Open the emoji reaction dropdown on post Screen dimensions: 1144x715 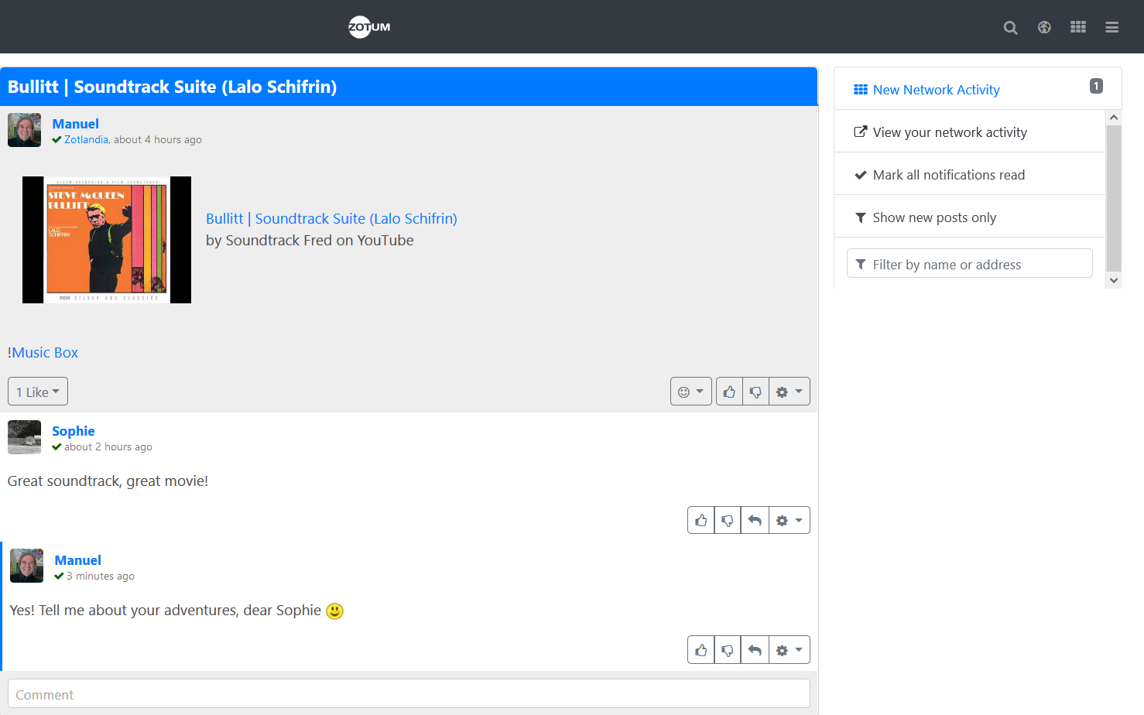690,392
